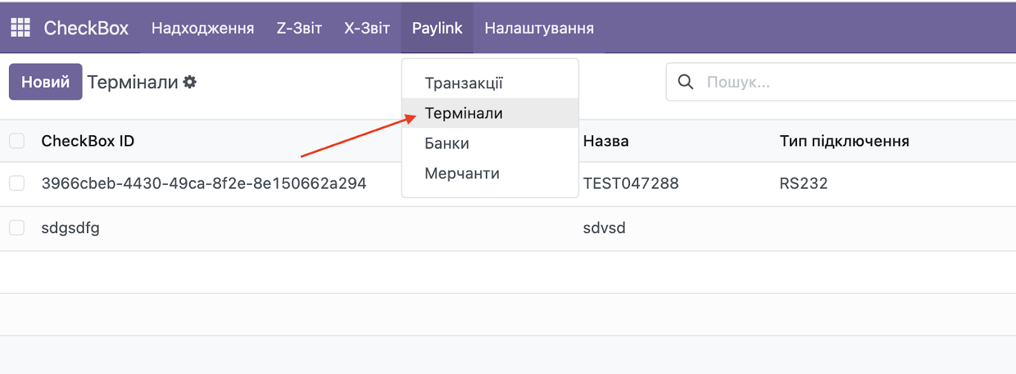Screen dimensions: 1016x374
Task: Sort by the Тип підключення column
Action: click(844, 141)
